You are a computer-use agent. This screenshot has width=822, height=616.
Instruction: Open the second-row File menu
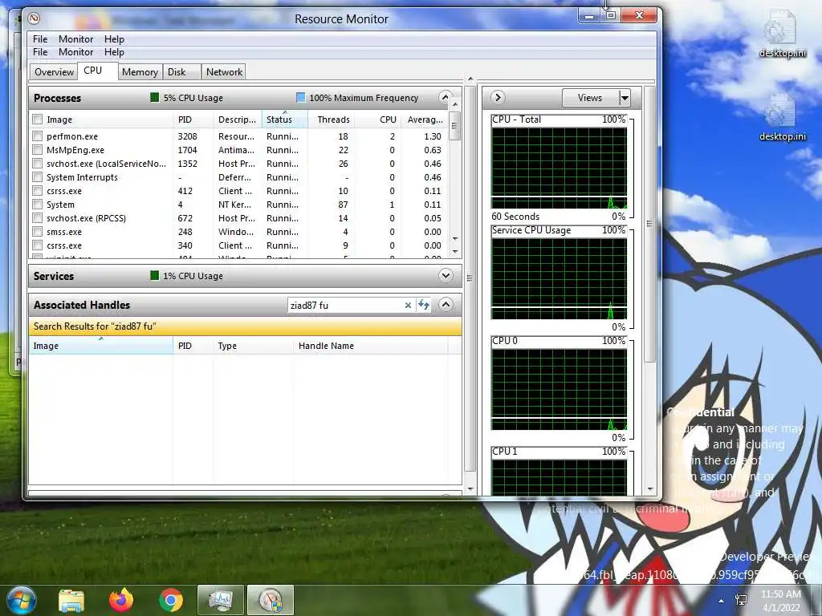[x=40, y=52]
